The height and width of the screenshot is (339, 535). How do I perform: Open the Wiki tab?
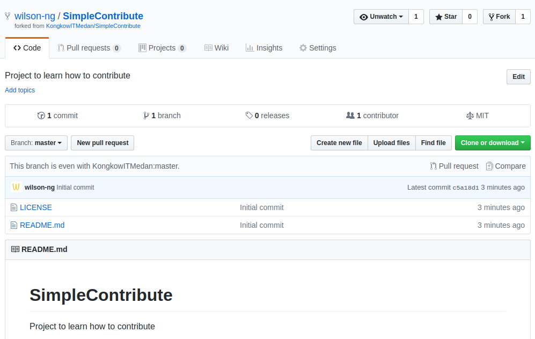click(216, 48)
